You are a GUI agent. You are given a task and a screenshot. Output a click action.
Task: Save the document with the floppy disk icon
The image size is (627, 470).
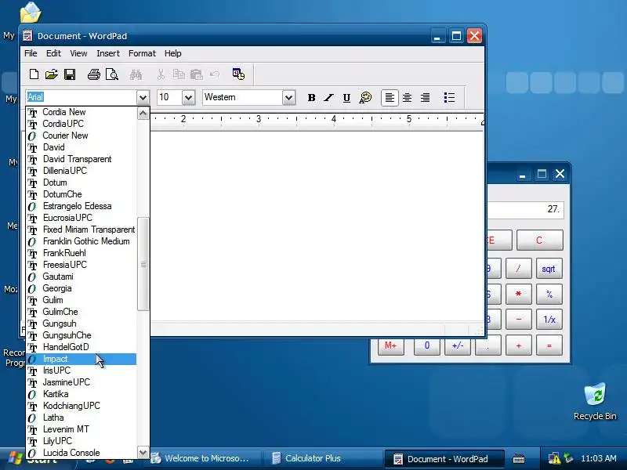coord(70,74)
